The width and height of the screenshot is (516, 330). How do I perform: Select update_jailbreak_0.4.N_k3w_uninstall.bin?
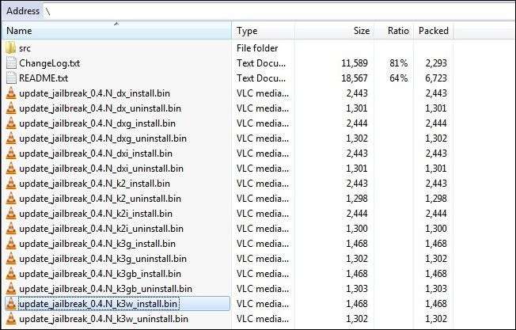click(x=104, y=319)
